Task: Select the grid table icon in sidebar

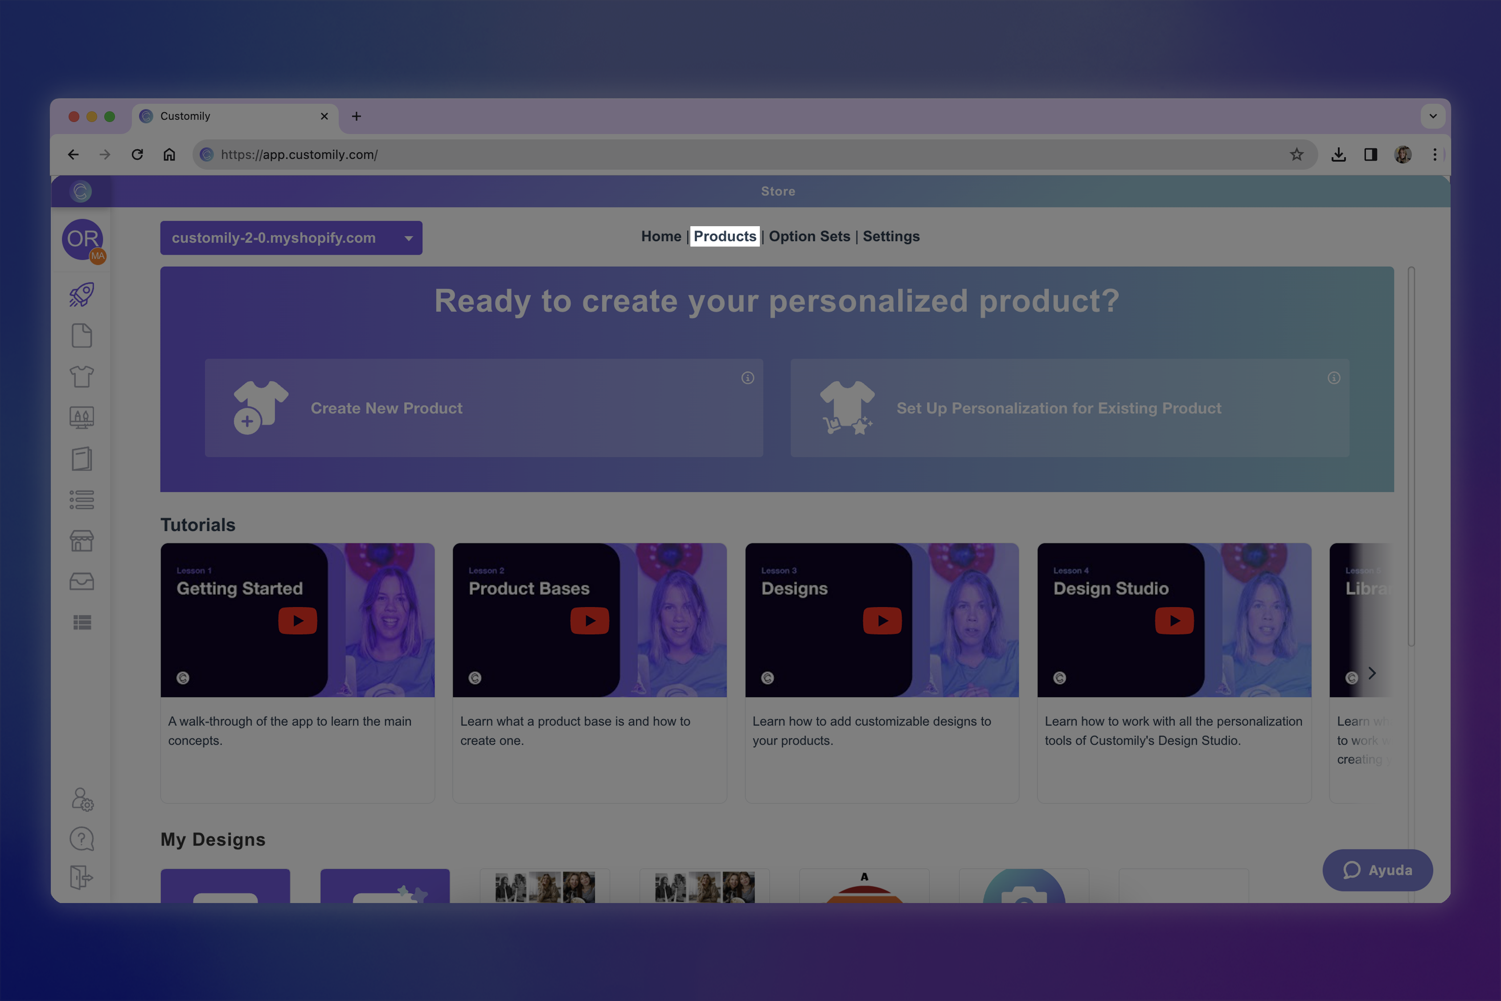Action: (81, 622)
